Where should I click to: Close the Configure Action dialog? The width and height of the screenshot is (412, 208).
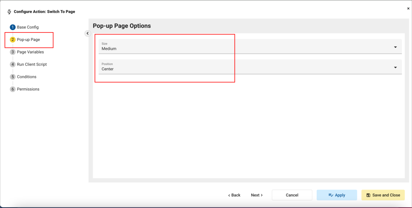408,8
